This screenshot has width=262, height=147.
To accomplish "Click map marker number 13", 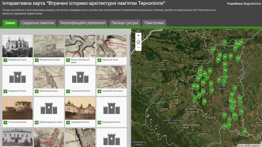I will coord(241,112).
